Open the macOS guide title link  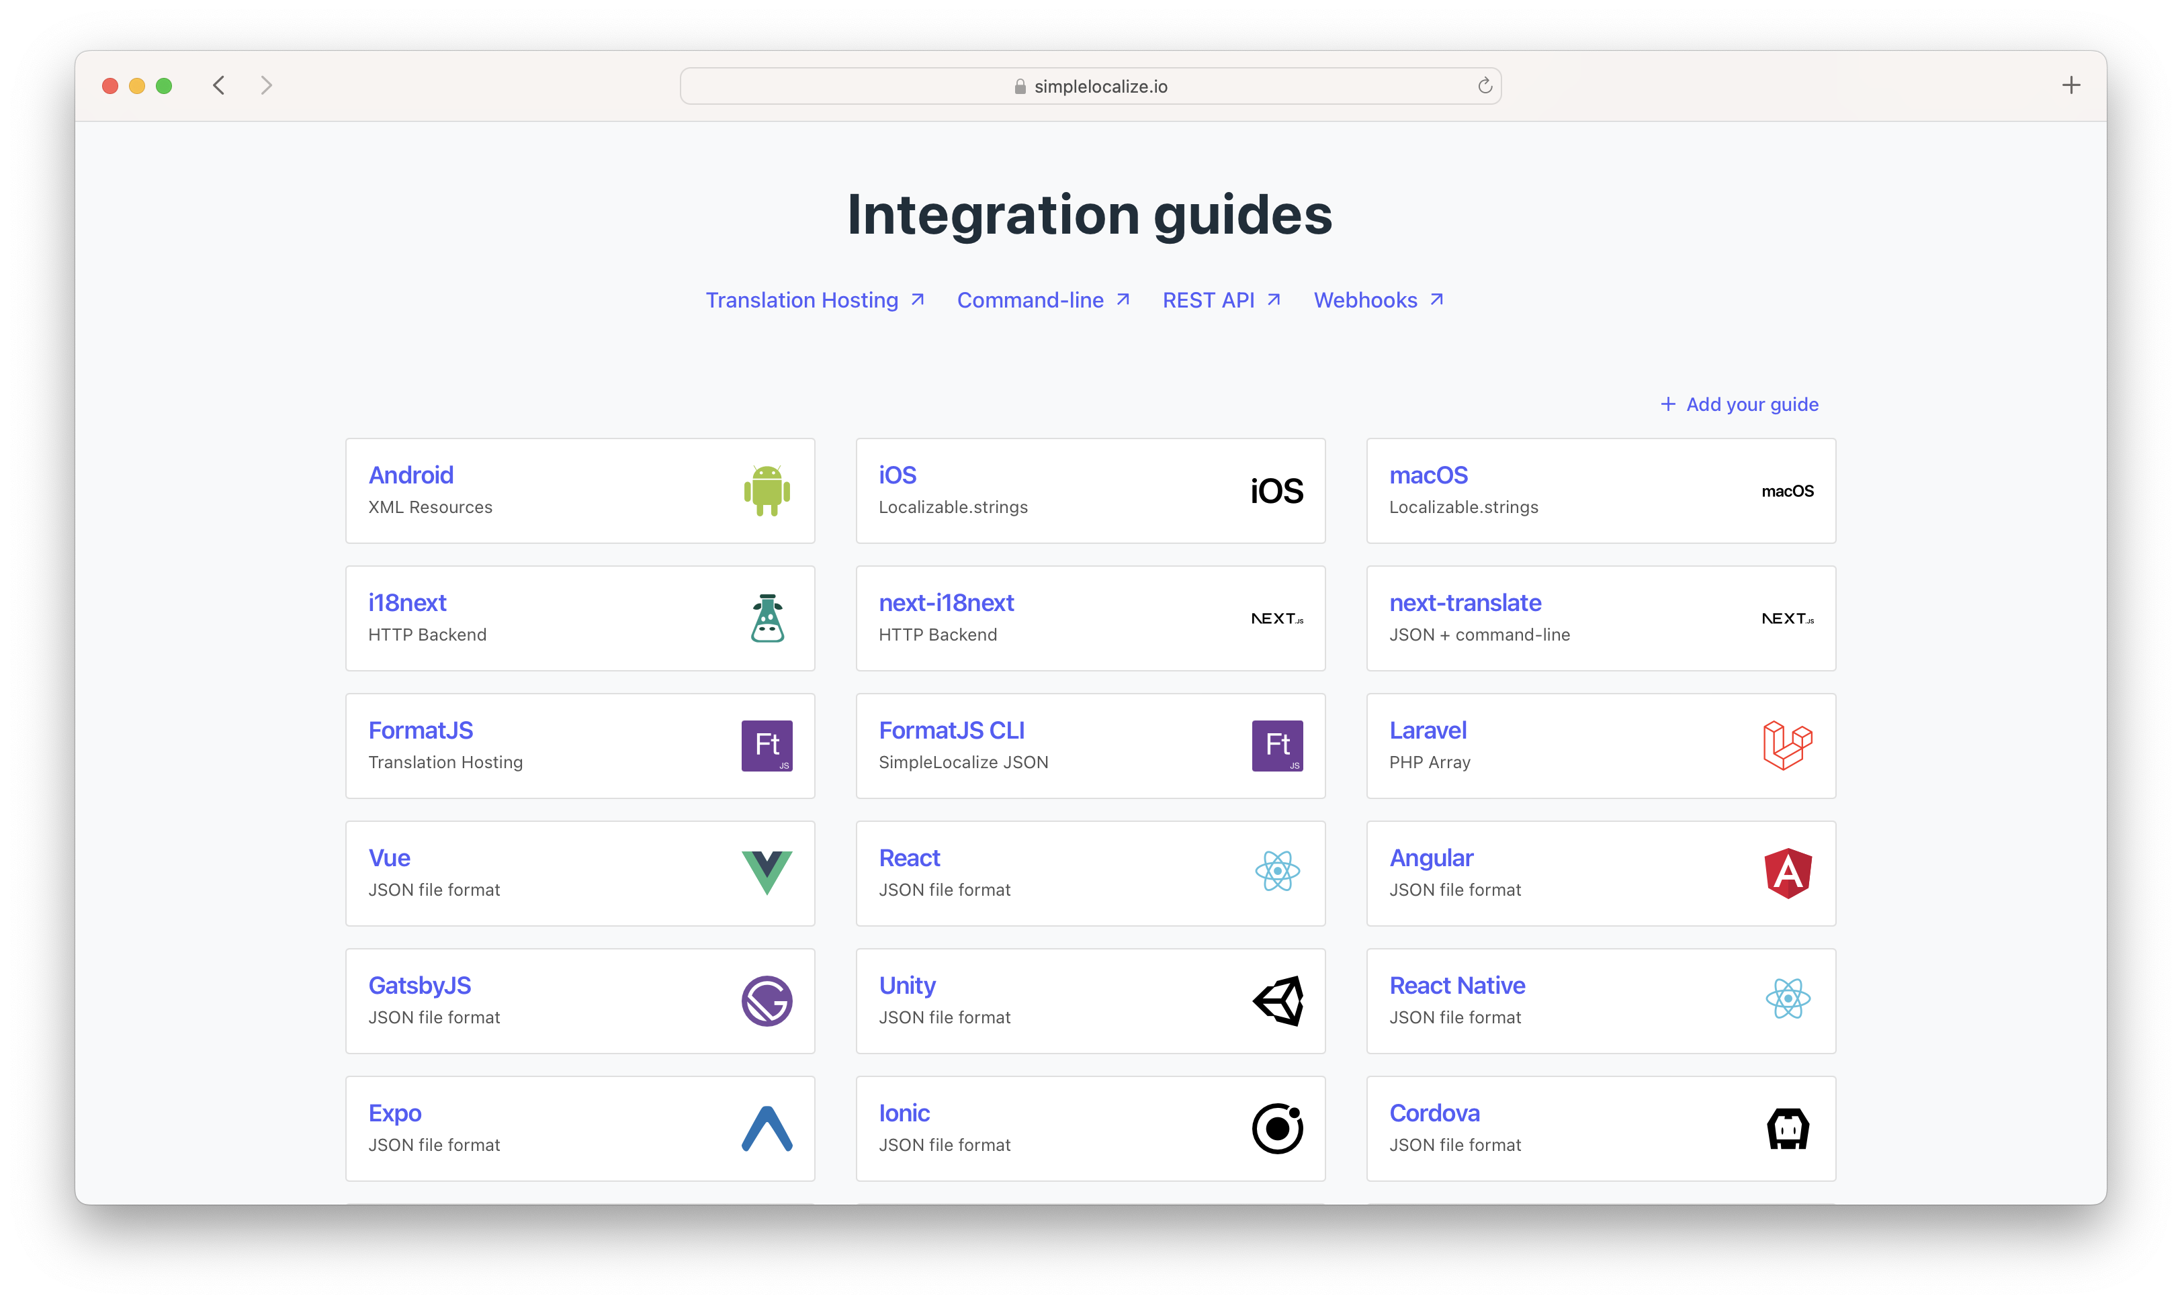(1428, 475)
